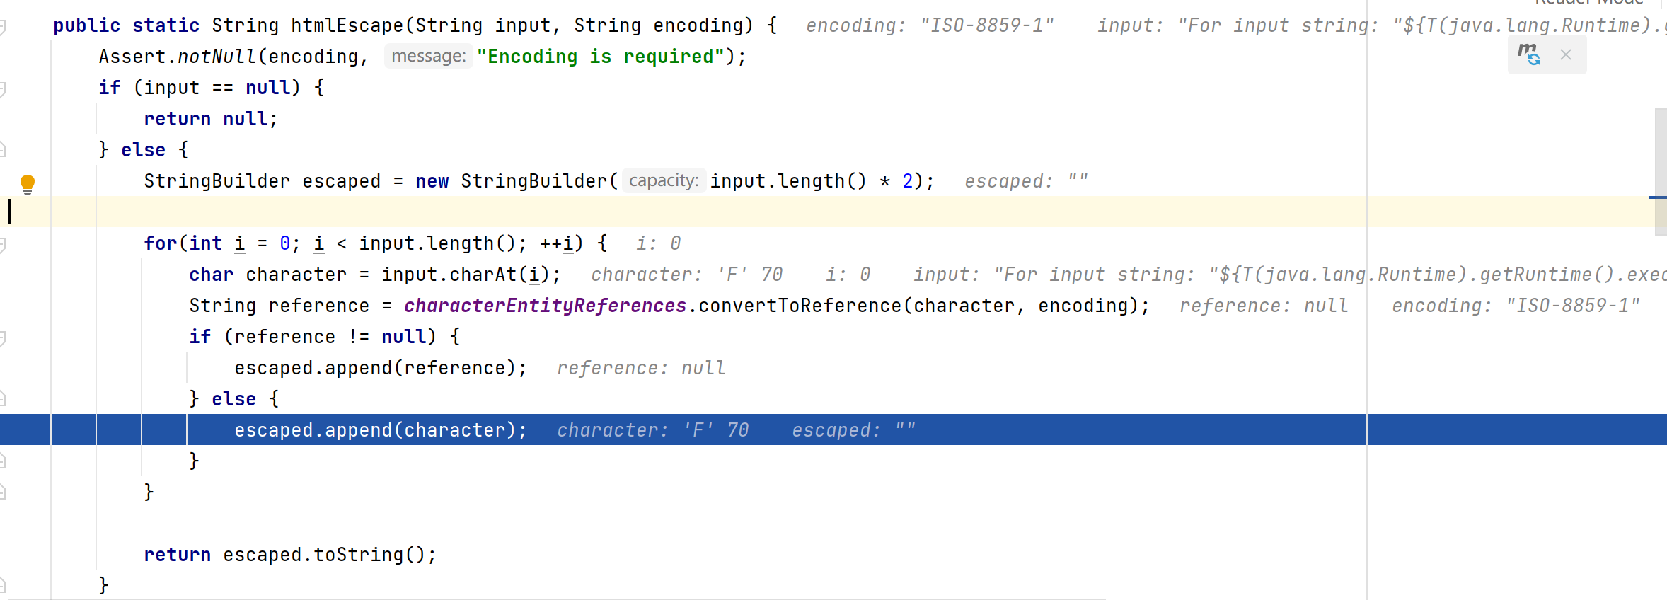
Task: Click the inline value 'i: 0' after the for statement
Action: coord(658,243)
